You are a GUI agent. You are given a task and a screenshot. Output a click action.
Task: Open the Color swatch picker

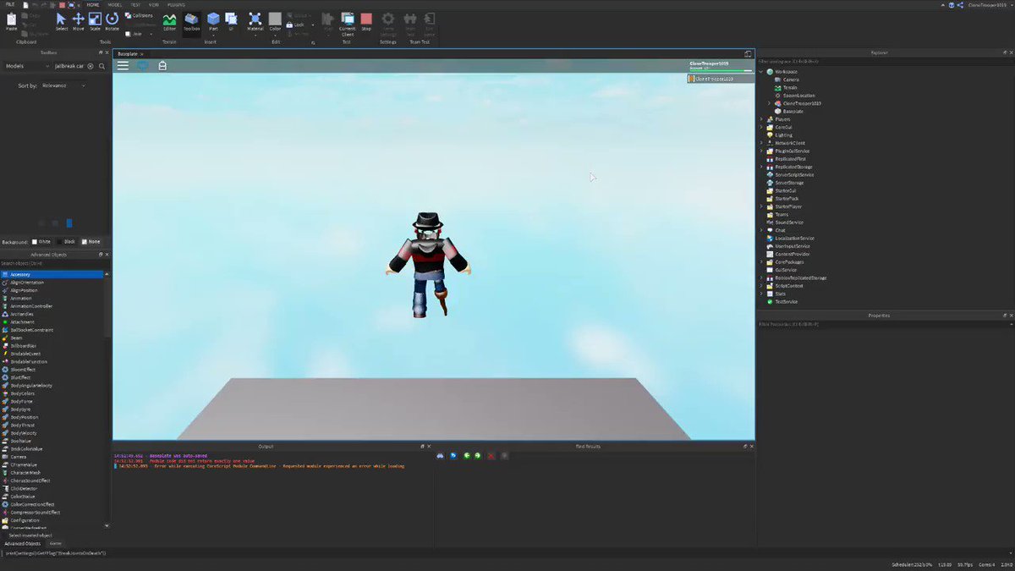point(275,21)
